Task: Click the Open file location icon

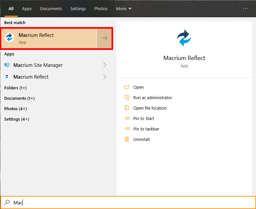Action: pyautogui.click(x=127, y=108)
